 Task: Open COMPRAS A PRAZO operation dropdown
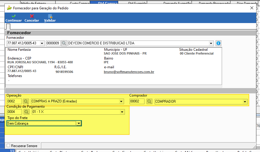coord(121,102)
